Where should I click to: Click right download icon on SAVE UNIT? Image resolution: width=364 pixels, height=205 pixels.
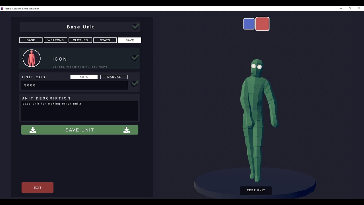tap(127, 130)
